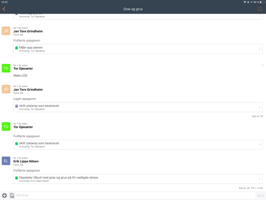Open the partially visible top task card chevron

(259, 15)
